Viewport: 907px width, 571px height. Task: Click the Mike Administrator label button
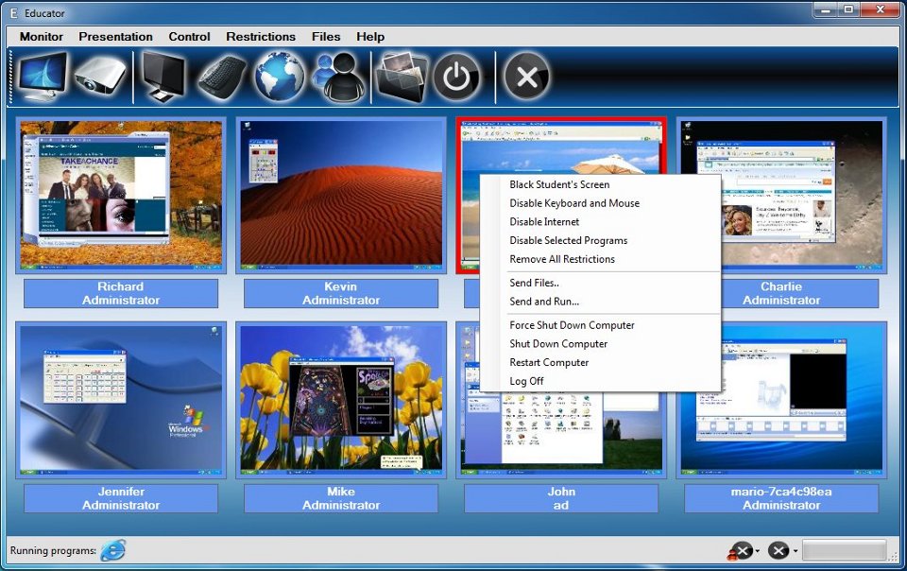[x=341, y=498]
